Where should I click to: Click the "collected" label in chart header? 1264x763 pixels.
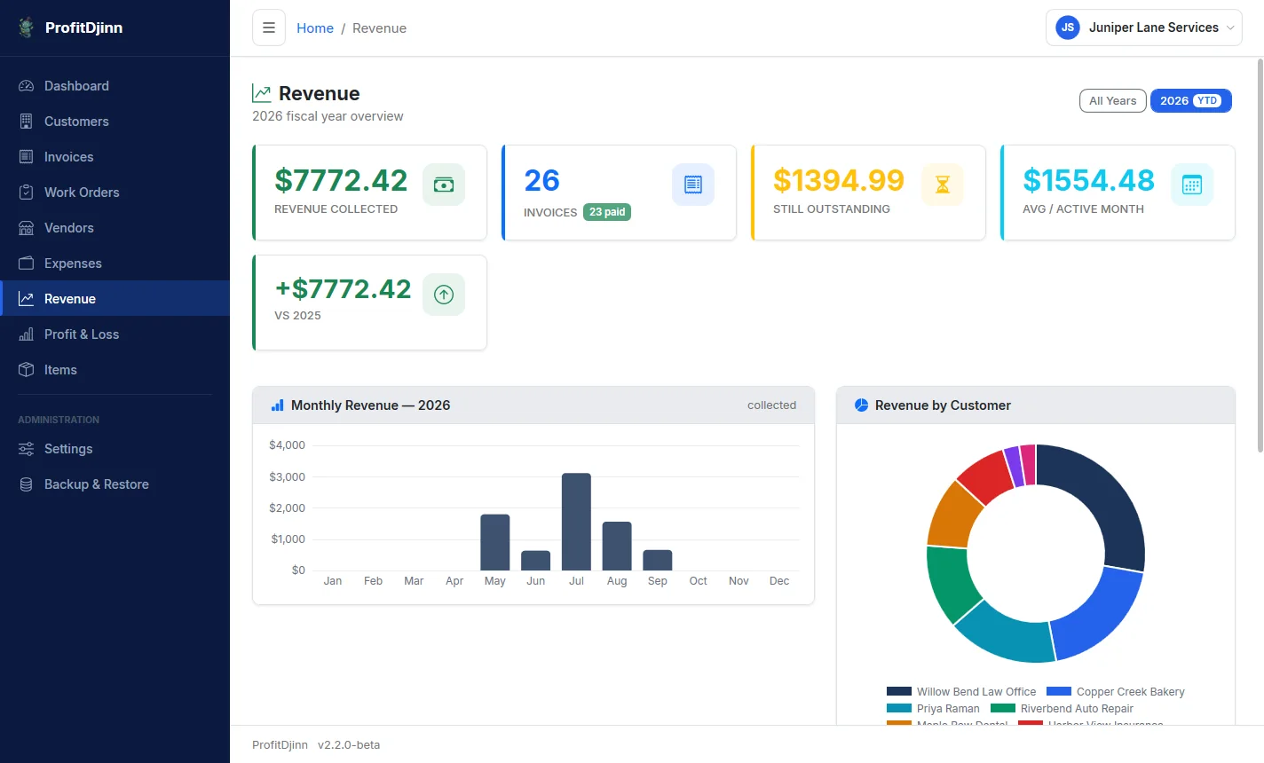(771, 405)
